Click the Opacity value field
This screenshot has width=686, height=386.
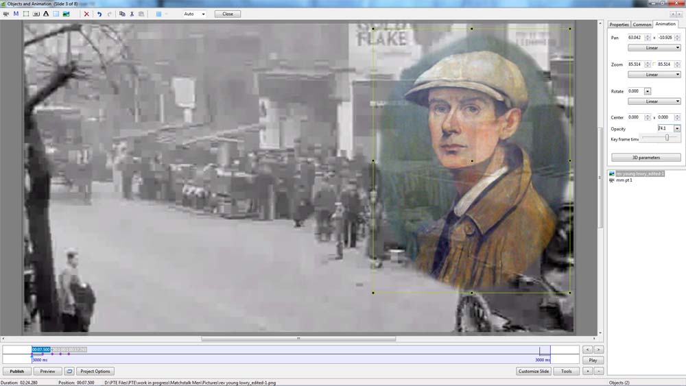[x=665, y=128]
